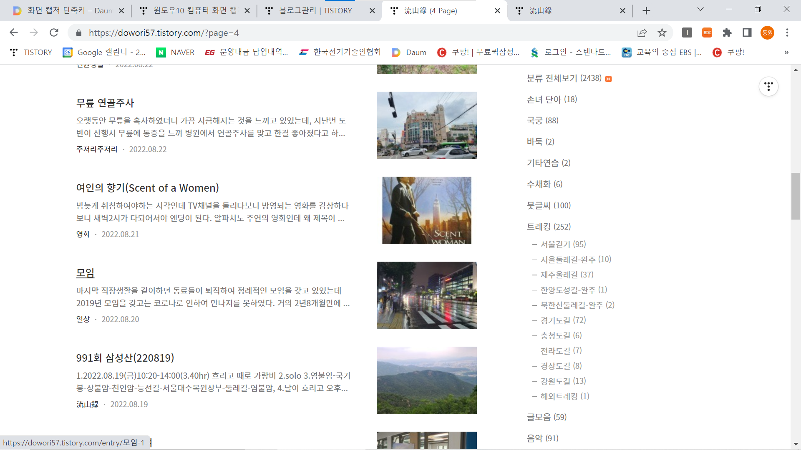Click the browser reload icon
This screenshot has height=450, width=801.
54,32
